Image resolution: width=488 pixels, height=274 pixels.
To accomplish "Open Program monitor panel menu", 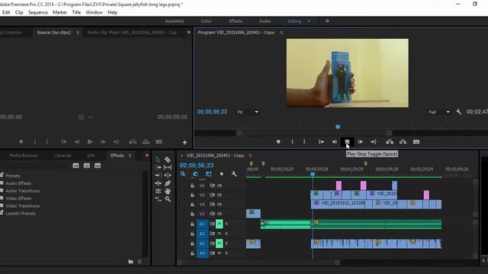I will pyautogui.click(x=281, y=33).
